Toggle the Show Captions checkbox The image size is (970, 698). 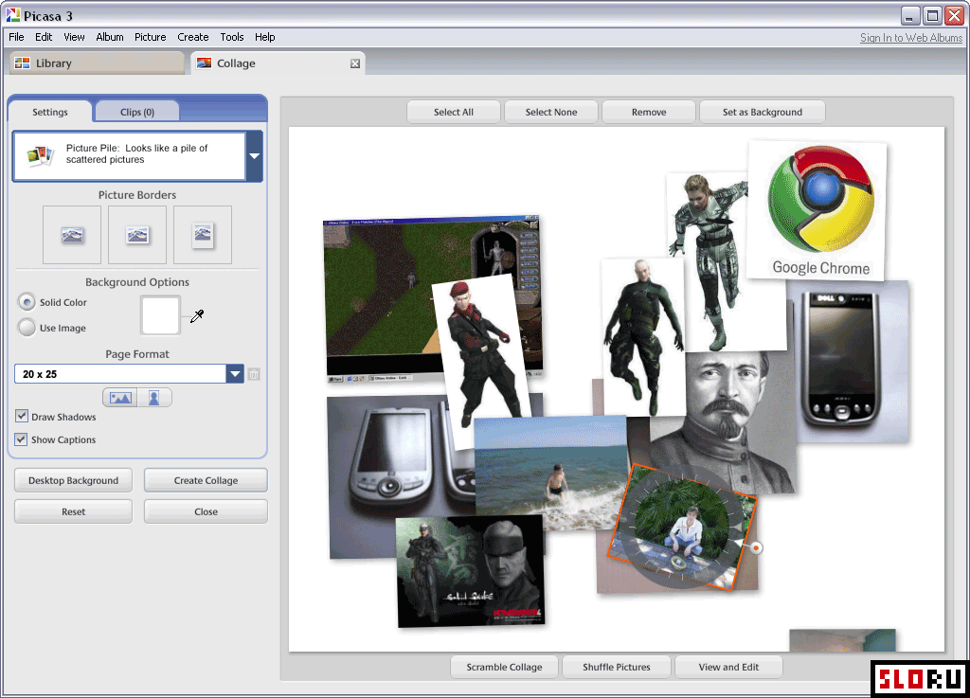coord(22,438)
